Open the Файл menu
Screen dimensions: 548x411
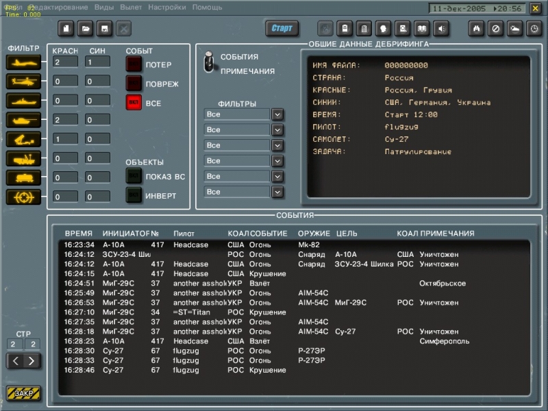(13, 7)
